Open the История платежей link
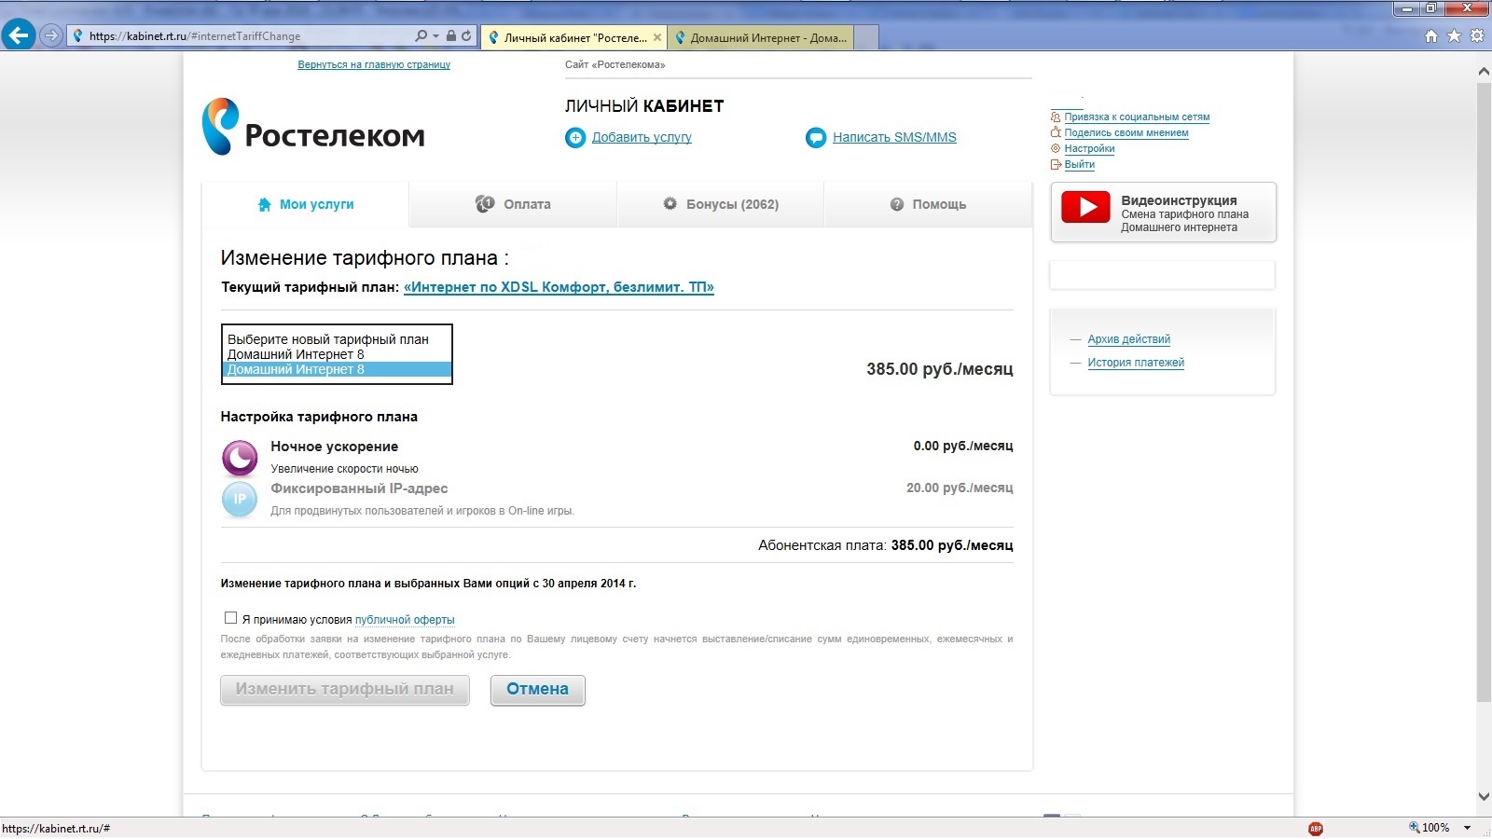 tap(1135, 363)
